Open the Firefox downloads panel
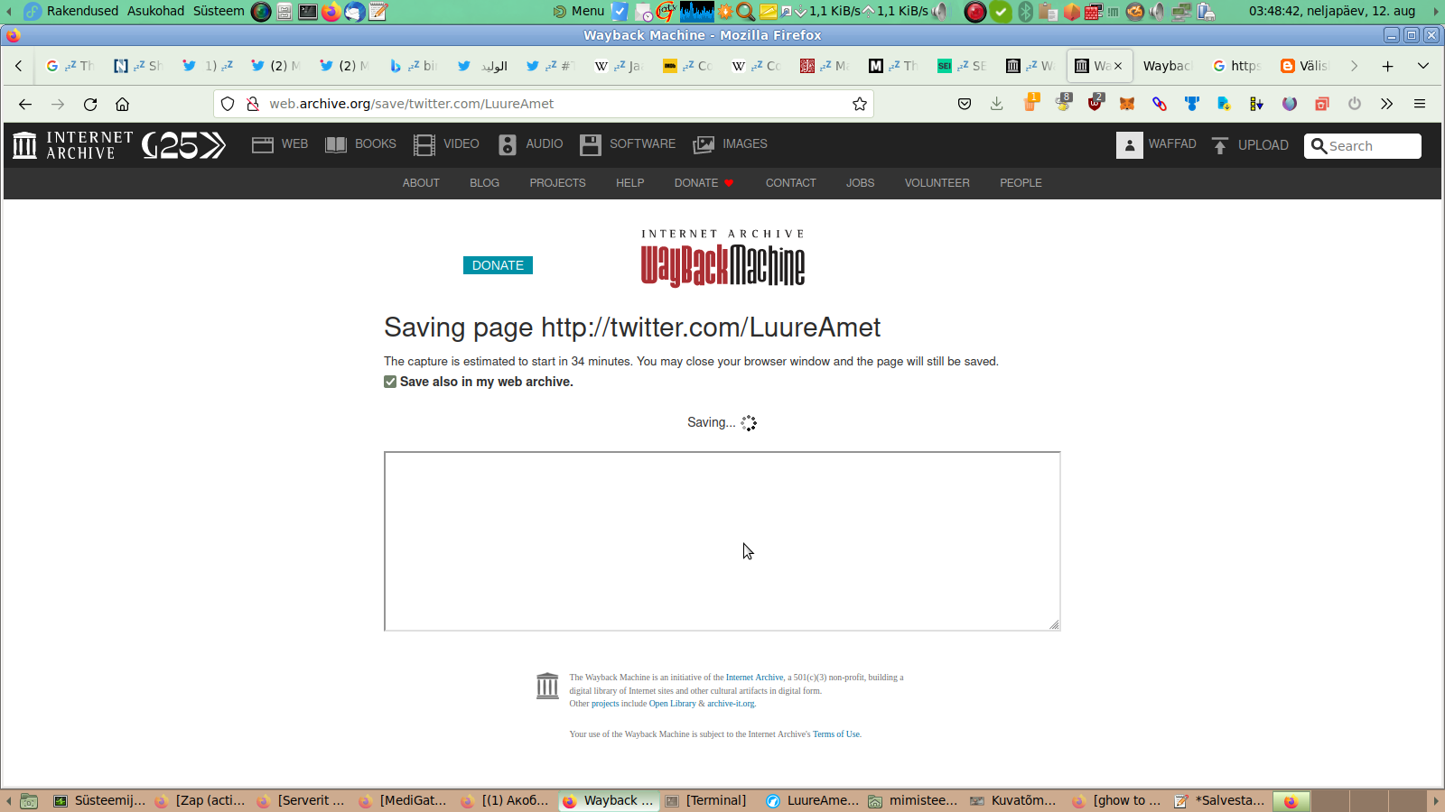Viewport: 1445px width, 812px height. tap(997, 104)
